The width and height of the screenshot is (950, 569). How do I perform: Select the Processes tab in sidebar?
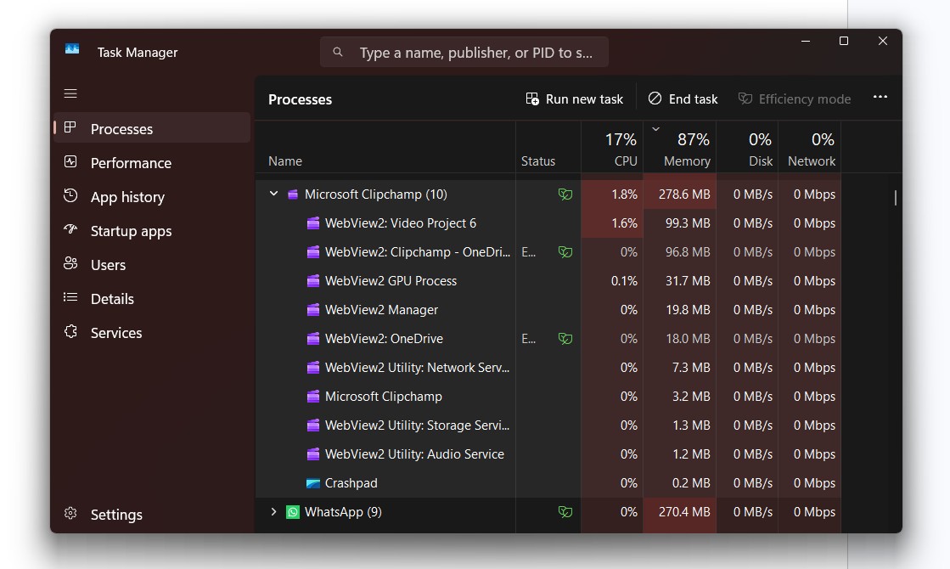(x=70, y=128)
